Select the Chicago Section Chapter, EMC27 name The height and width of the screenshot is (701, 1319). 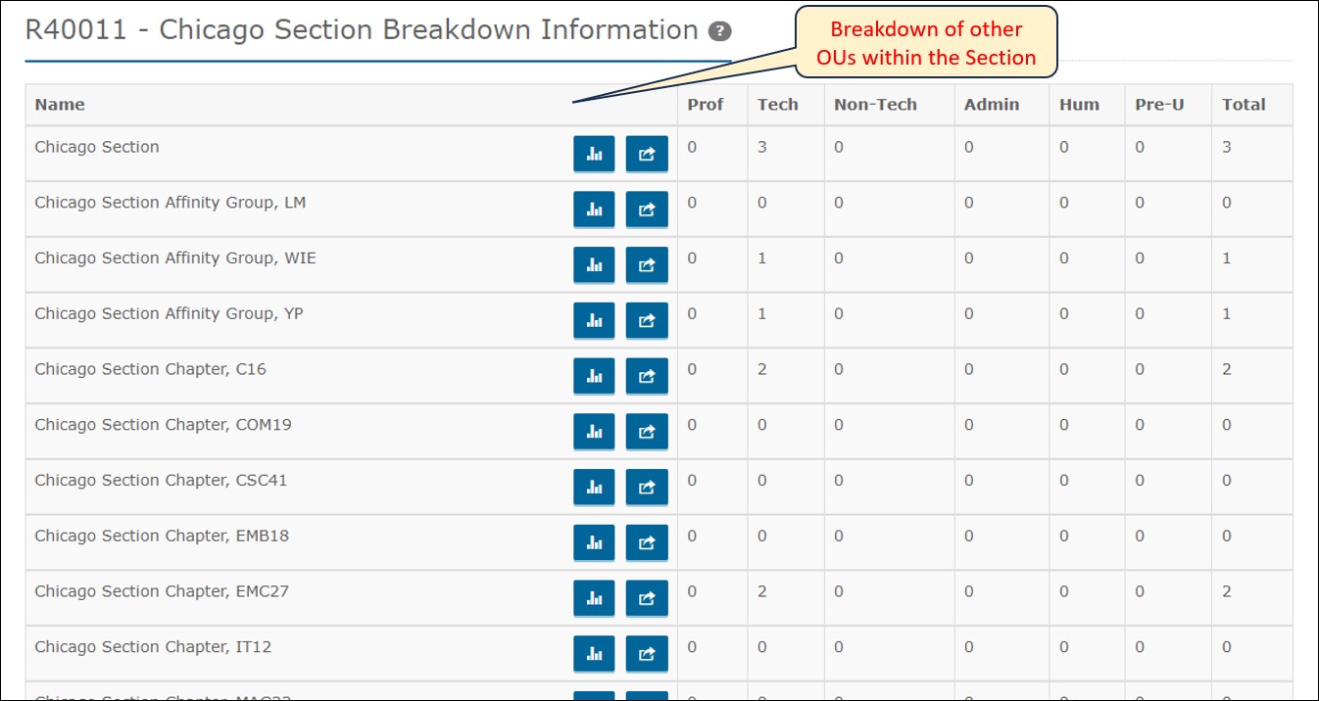162,591
